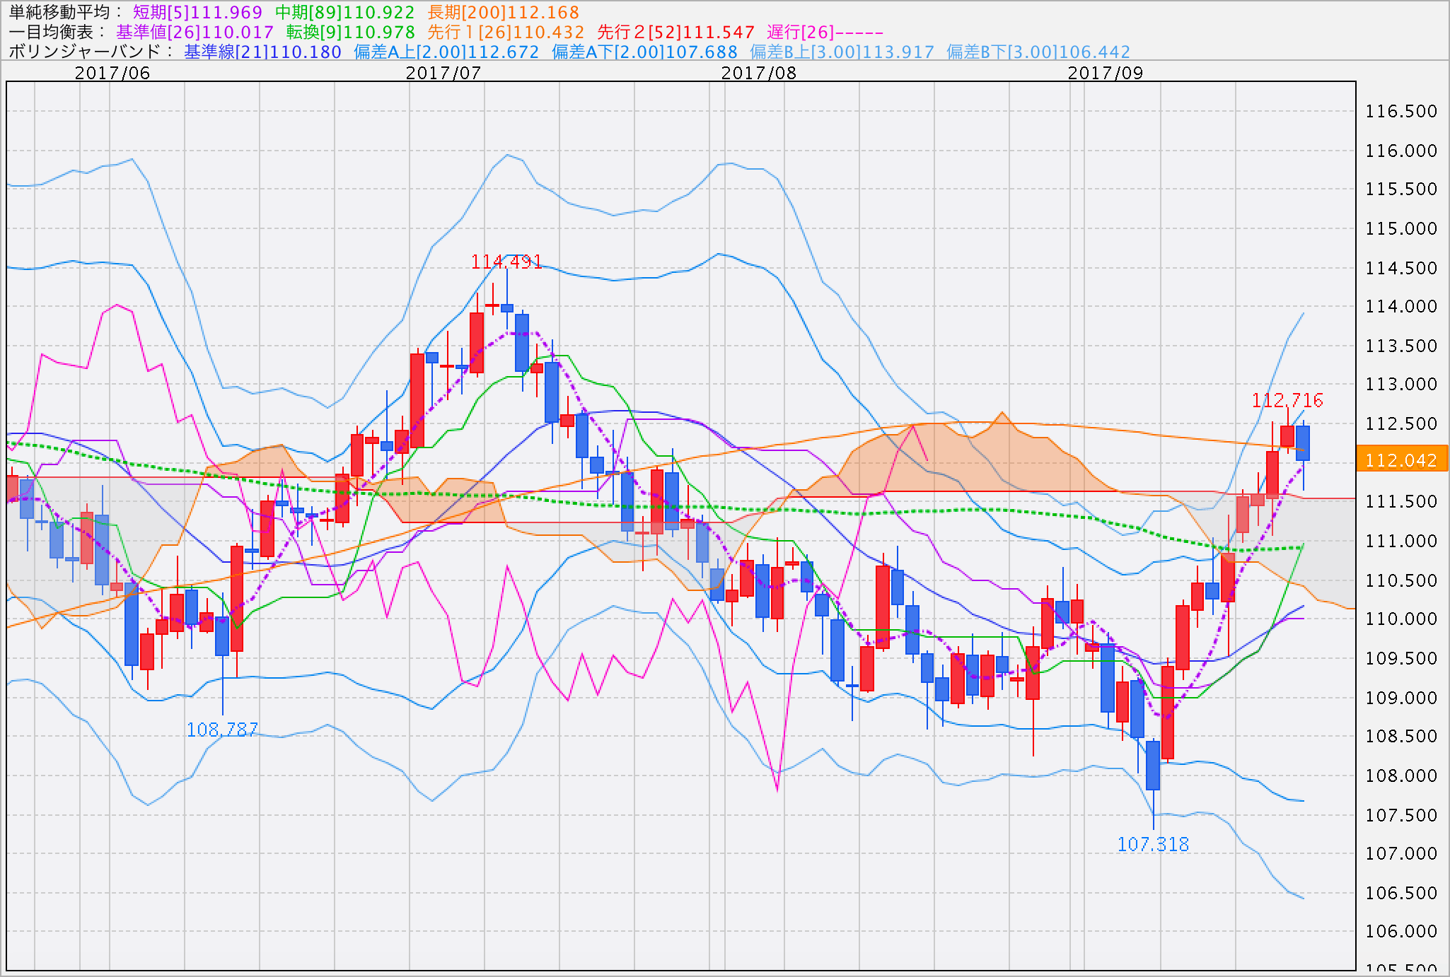Click the 107.000 price axis label
1450x977 pixels.
click(x=1401, y=853)
